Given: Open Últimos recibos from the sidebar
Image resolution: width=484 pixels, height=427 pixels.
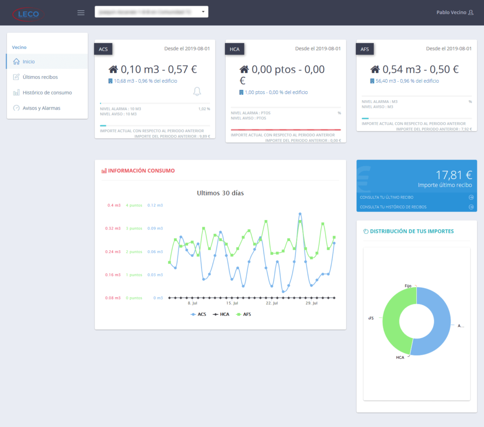Looking at the screenshot, I should pyautogui.click(x=40, y=77).
